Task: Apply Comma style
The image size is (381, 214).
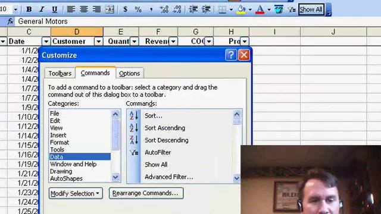Action: tap(151, 10)
